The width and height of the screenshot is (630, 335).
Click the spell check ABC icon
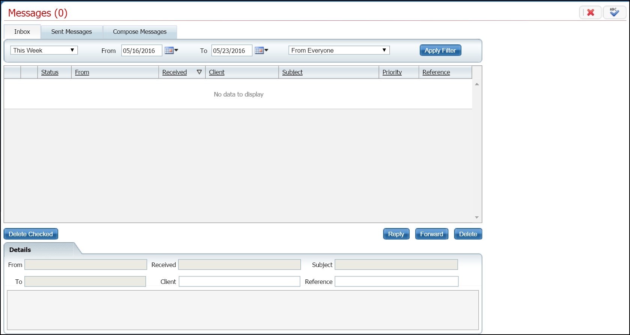(614, 12)
